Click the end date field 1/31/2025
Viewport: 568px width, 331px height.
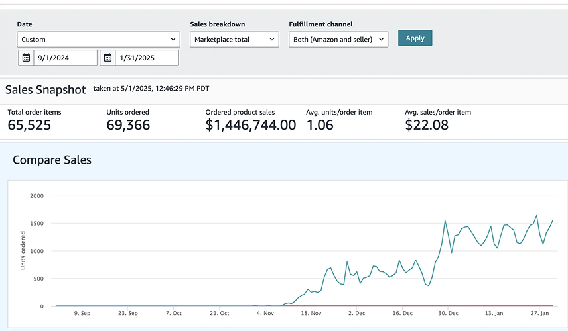pos(147,58)
